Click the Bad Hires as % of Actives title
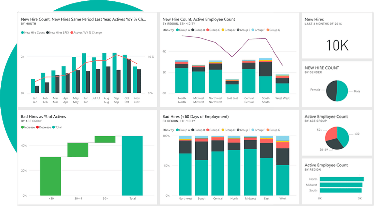Image resolution: width=374 pixels, height=206 pixels. pos(43,116)
